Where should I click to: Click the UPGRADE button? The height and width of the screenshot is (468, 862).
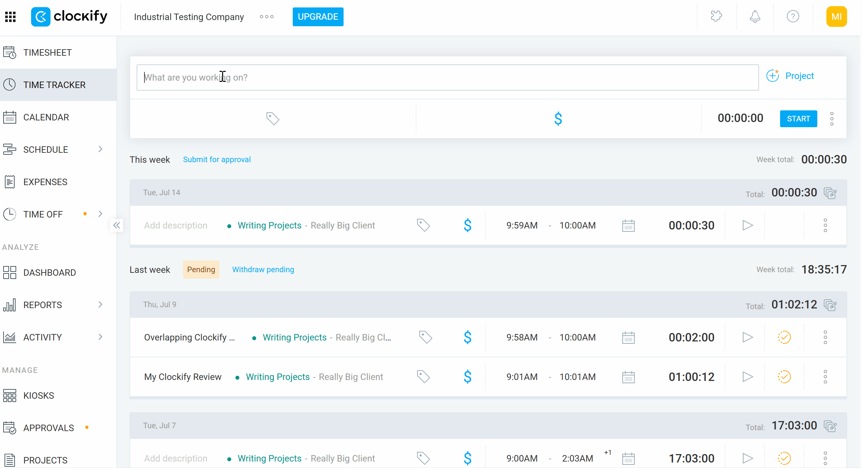coord(318,17)
